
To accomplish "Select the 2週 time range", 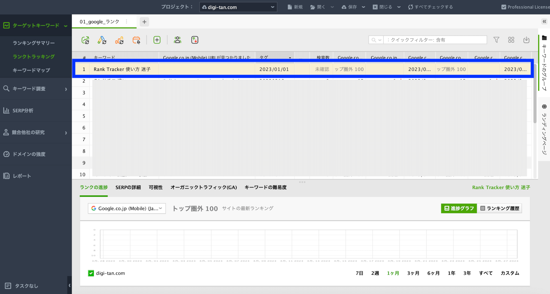I will click(375, 273).
